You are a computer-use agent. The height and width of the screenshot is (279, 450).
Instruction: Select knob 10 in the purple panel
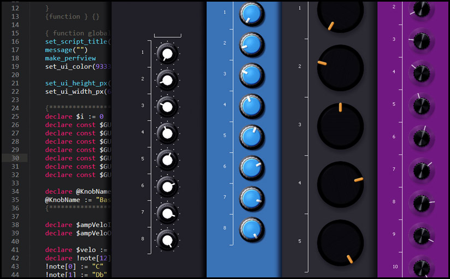[421, 268]
